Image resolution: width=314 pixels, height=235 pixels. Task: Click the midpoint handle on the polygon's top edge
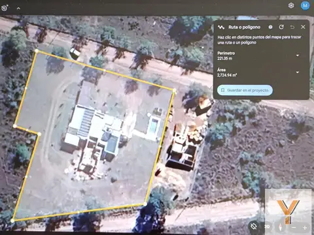(104, 70)
